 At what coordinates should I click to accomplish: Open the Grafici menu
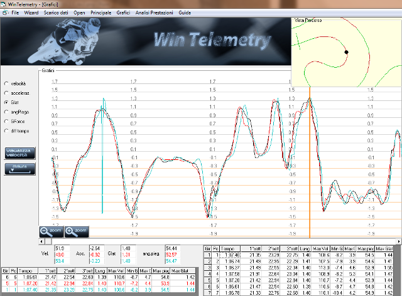(x=123, y=13)
